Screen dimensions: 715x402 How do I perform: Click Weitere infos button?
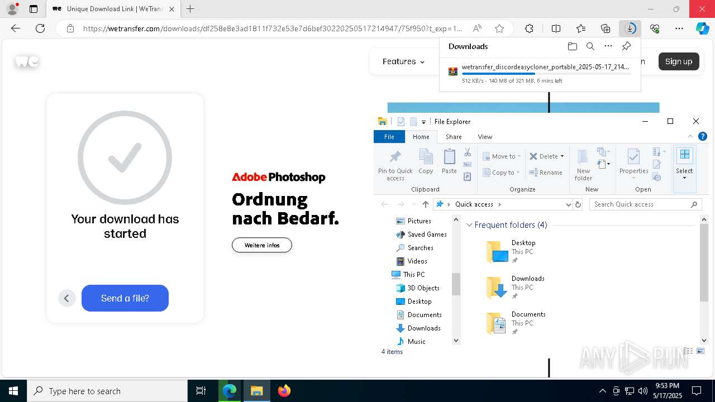pos(262,245)
